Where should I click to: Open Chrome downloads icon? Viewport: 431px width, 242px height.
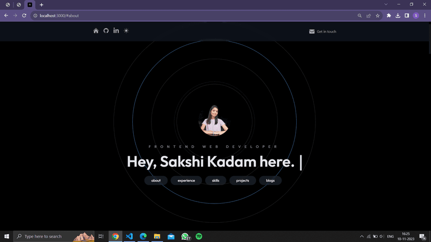click(x=398, y=16)
